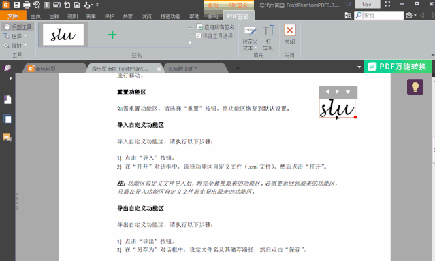Toggle the 保持工具选择 checkbox
This screenshot has height=261, width=435.
coord(198,36)
